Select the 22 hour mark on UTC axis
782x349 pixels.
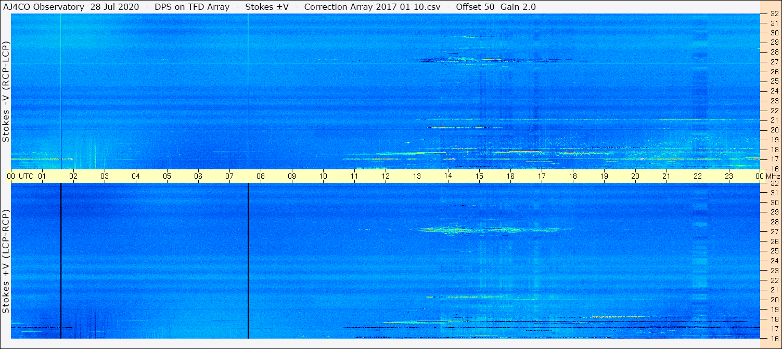click(698, 177)
